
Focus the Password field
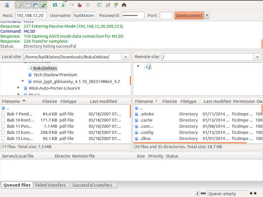tap(133, 16)
